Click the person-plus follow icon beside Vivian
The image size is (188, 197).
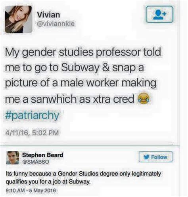tap(159, 14)
